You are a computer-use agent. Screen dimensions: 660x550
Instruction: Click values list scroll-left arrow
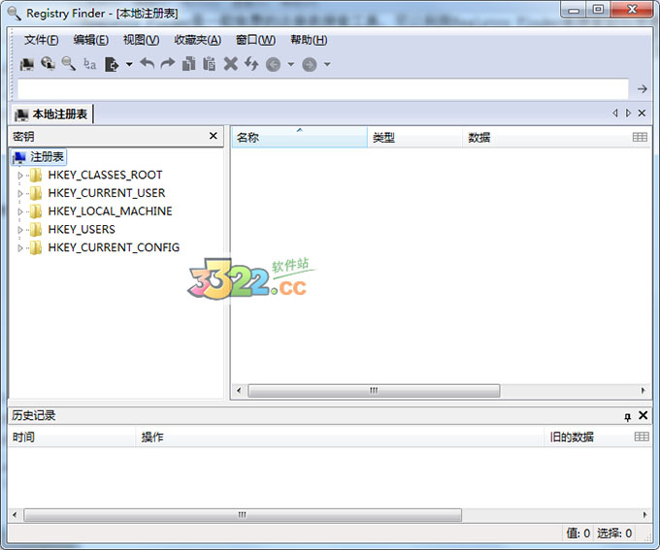pos(239,391)
